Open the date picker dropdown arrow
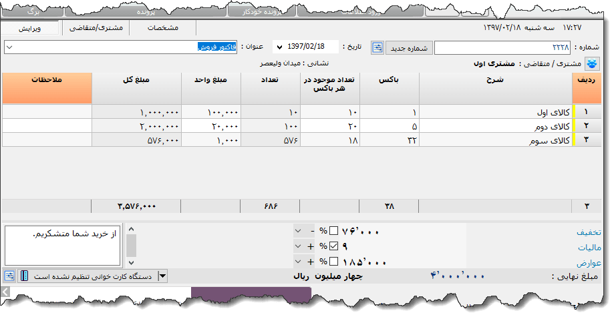 (279, 47)
